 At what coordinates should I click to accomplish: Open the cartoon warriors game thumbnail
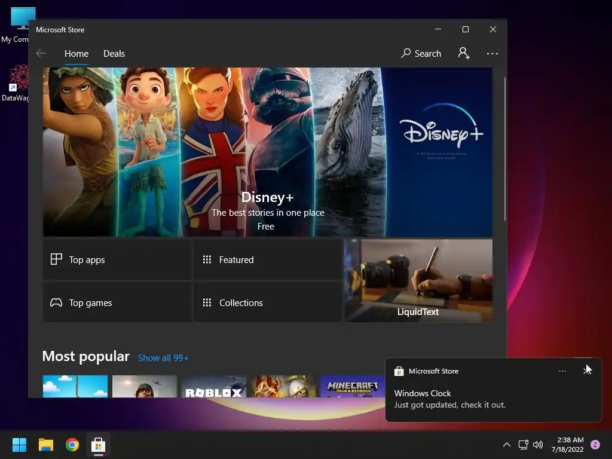283,387
